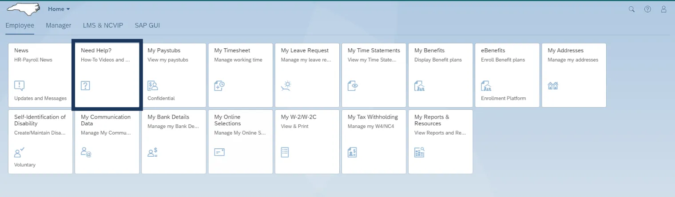Click the My Communication Data person icon
This screenshot has height=197, width=675.
point(86,152)
